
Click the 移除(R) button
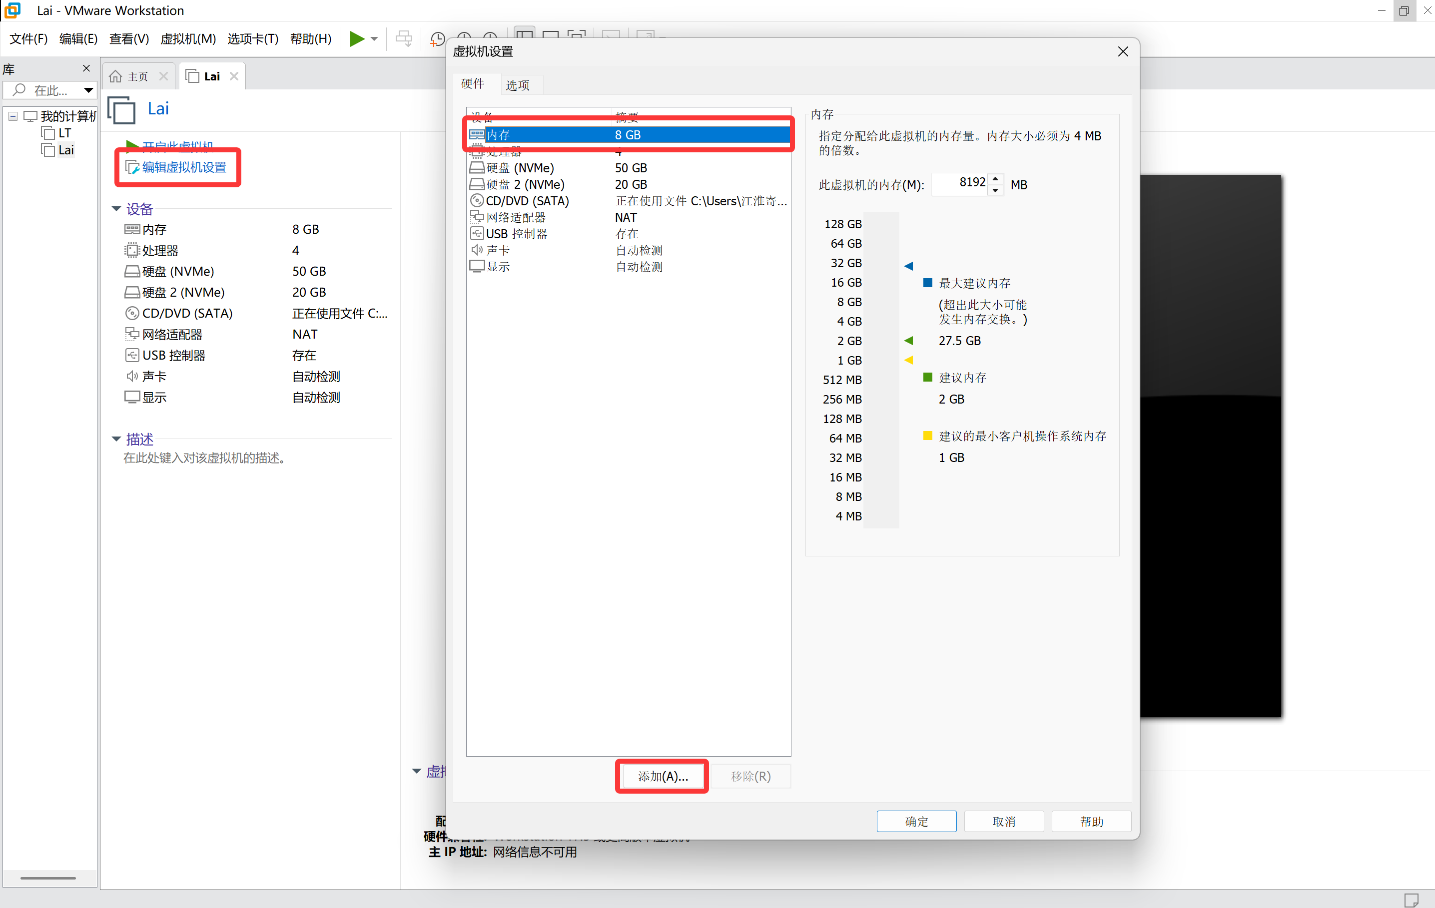pos(751,776)
